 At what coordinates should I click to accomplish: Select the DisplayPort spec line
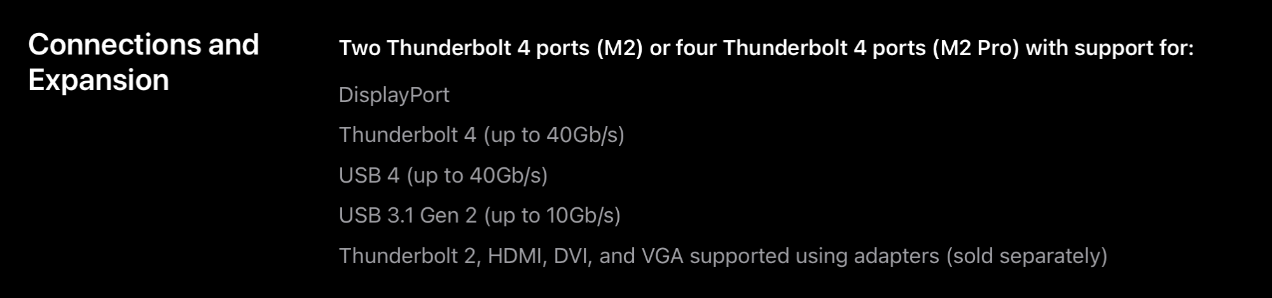tap(394, 95)
